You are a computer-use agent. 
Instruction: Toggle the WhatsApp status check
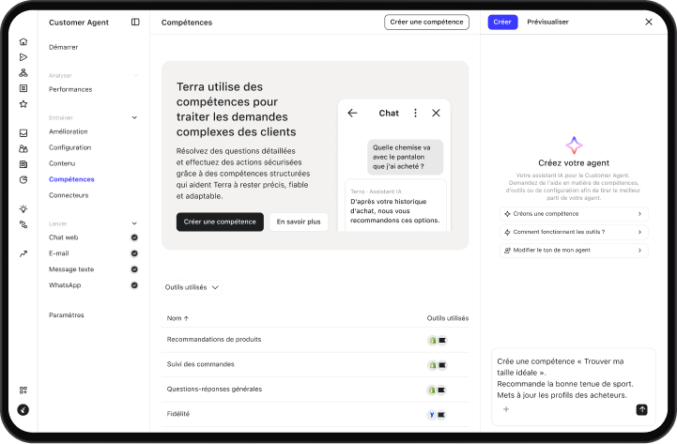(134, 285)
